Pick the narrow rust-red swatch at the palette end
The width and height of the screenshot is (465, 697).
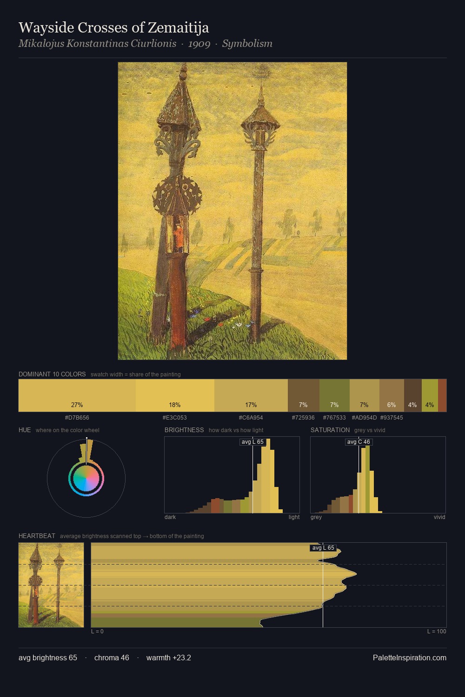coord(442,395)
